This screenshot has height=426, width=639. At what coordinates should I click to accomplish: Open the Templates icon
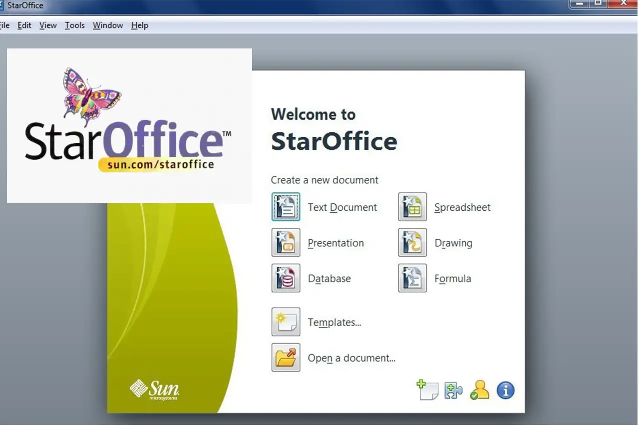click(286, 322)
